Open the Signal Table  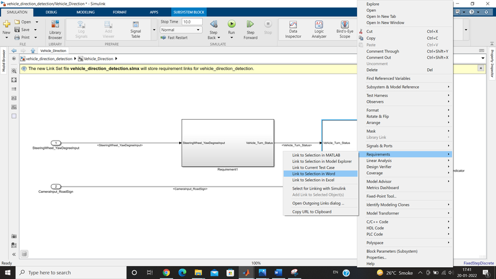click(x=135, y=30)
